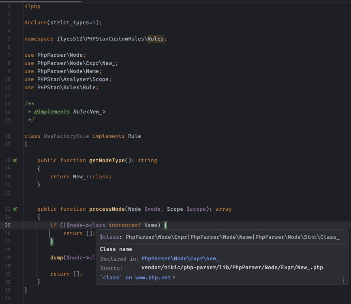Viewport: 351px width, 304px height.
Task: Click the horizontal scrollbar thumb at the top
Action: (x=41, y=2)
